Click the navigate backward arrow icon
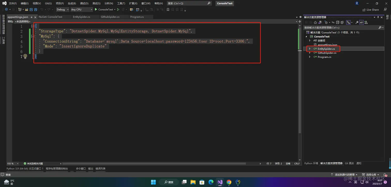Viewport: 391px width, 187px height. pyautogui.click(x=6, y=10)
